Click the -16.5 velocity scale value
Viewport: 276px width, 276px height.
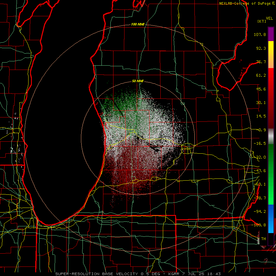(260, 144)
